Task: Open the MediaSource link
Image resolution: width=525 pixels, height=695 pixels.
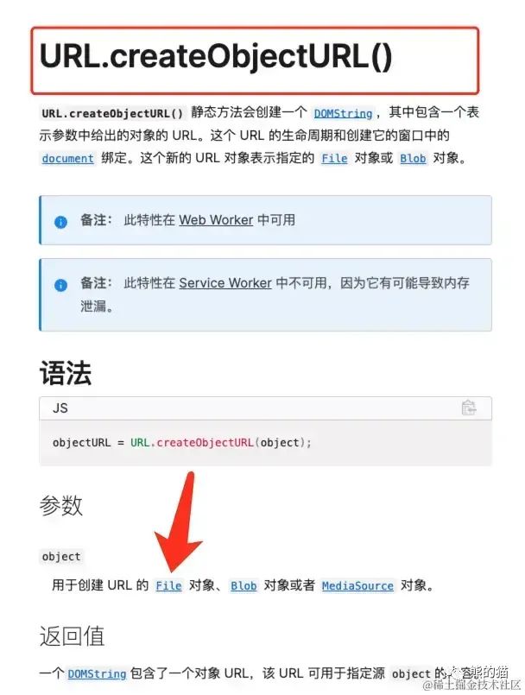Action: pyautogui.click(x=357, y=585)
